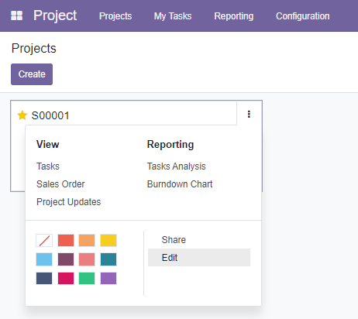This screenshot has height=319, width=358.
Task: Go to My Tasks menu
Action: point(173,16)
